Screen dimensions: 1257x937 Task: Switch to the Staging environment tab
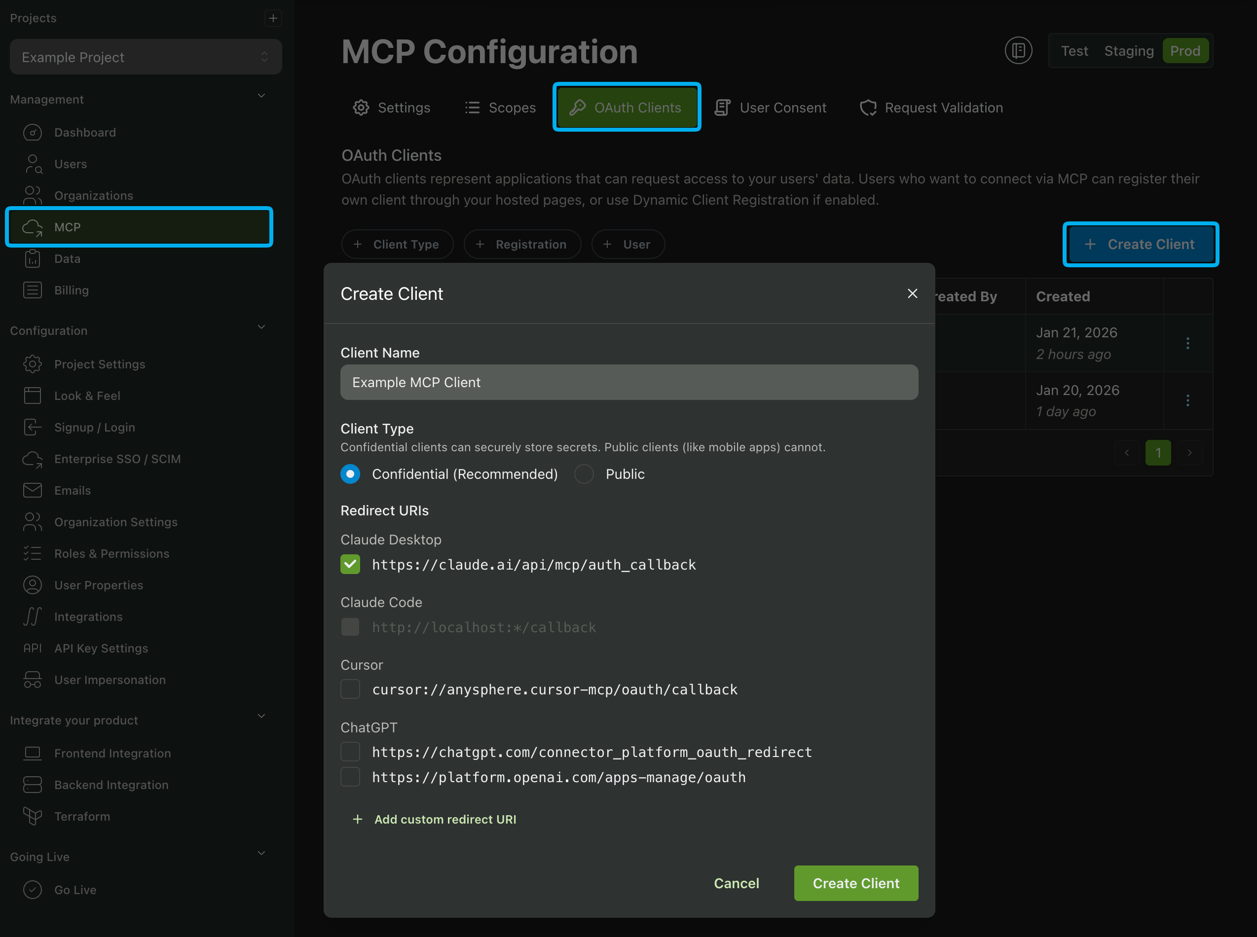pos(1128,51)
